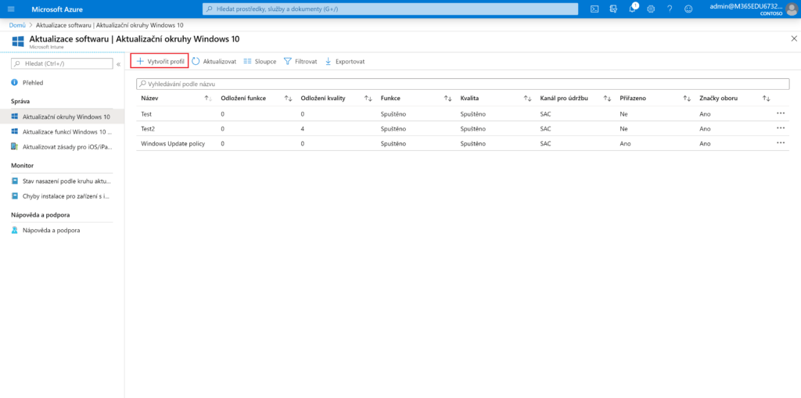Screen dimensions: 801x398
Task: Collapse the left navigation menu
Action: coord(118,63)
